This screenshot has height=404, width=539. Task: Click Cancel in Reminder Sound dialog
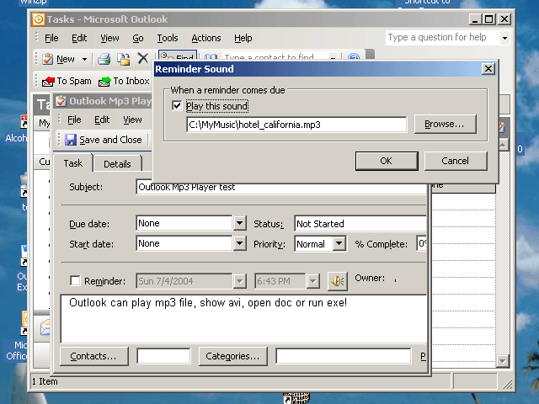click(x=456, y=161)
